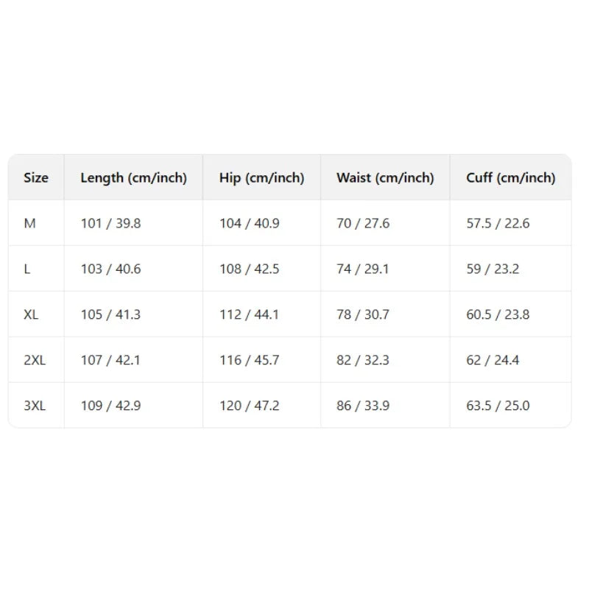Image resolution: width=589 pixels, height=589 pixels.
Task: Select the L size row label
Action: tap(27, 269)
